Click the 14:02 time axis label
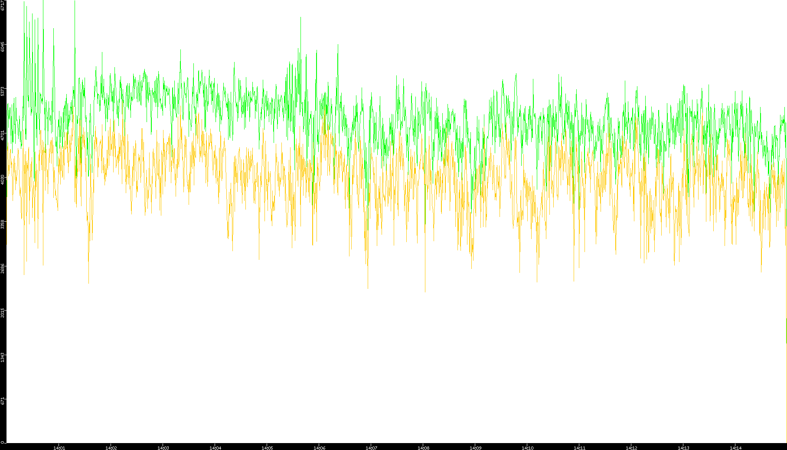 click(111, 448)
